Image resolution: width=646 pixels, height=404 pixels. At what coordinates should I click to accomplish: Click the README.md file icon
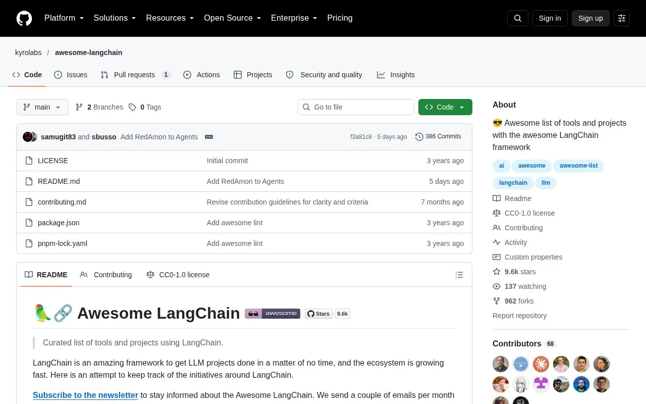pyautogui.click(x=29, y=181)
